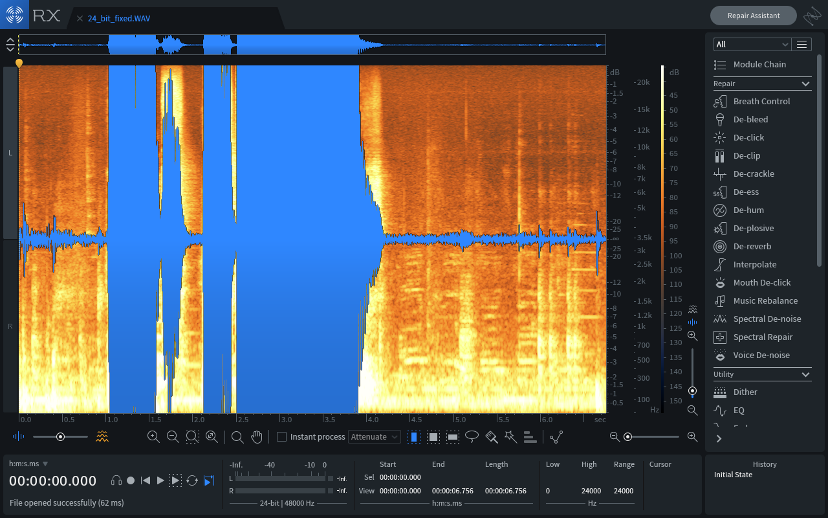Select the Brush selection tool
The height and width of the screenshot is (518, 828).
pyautogui.click(x=492, y=437)
